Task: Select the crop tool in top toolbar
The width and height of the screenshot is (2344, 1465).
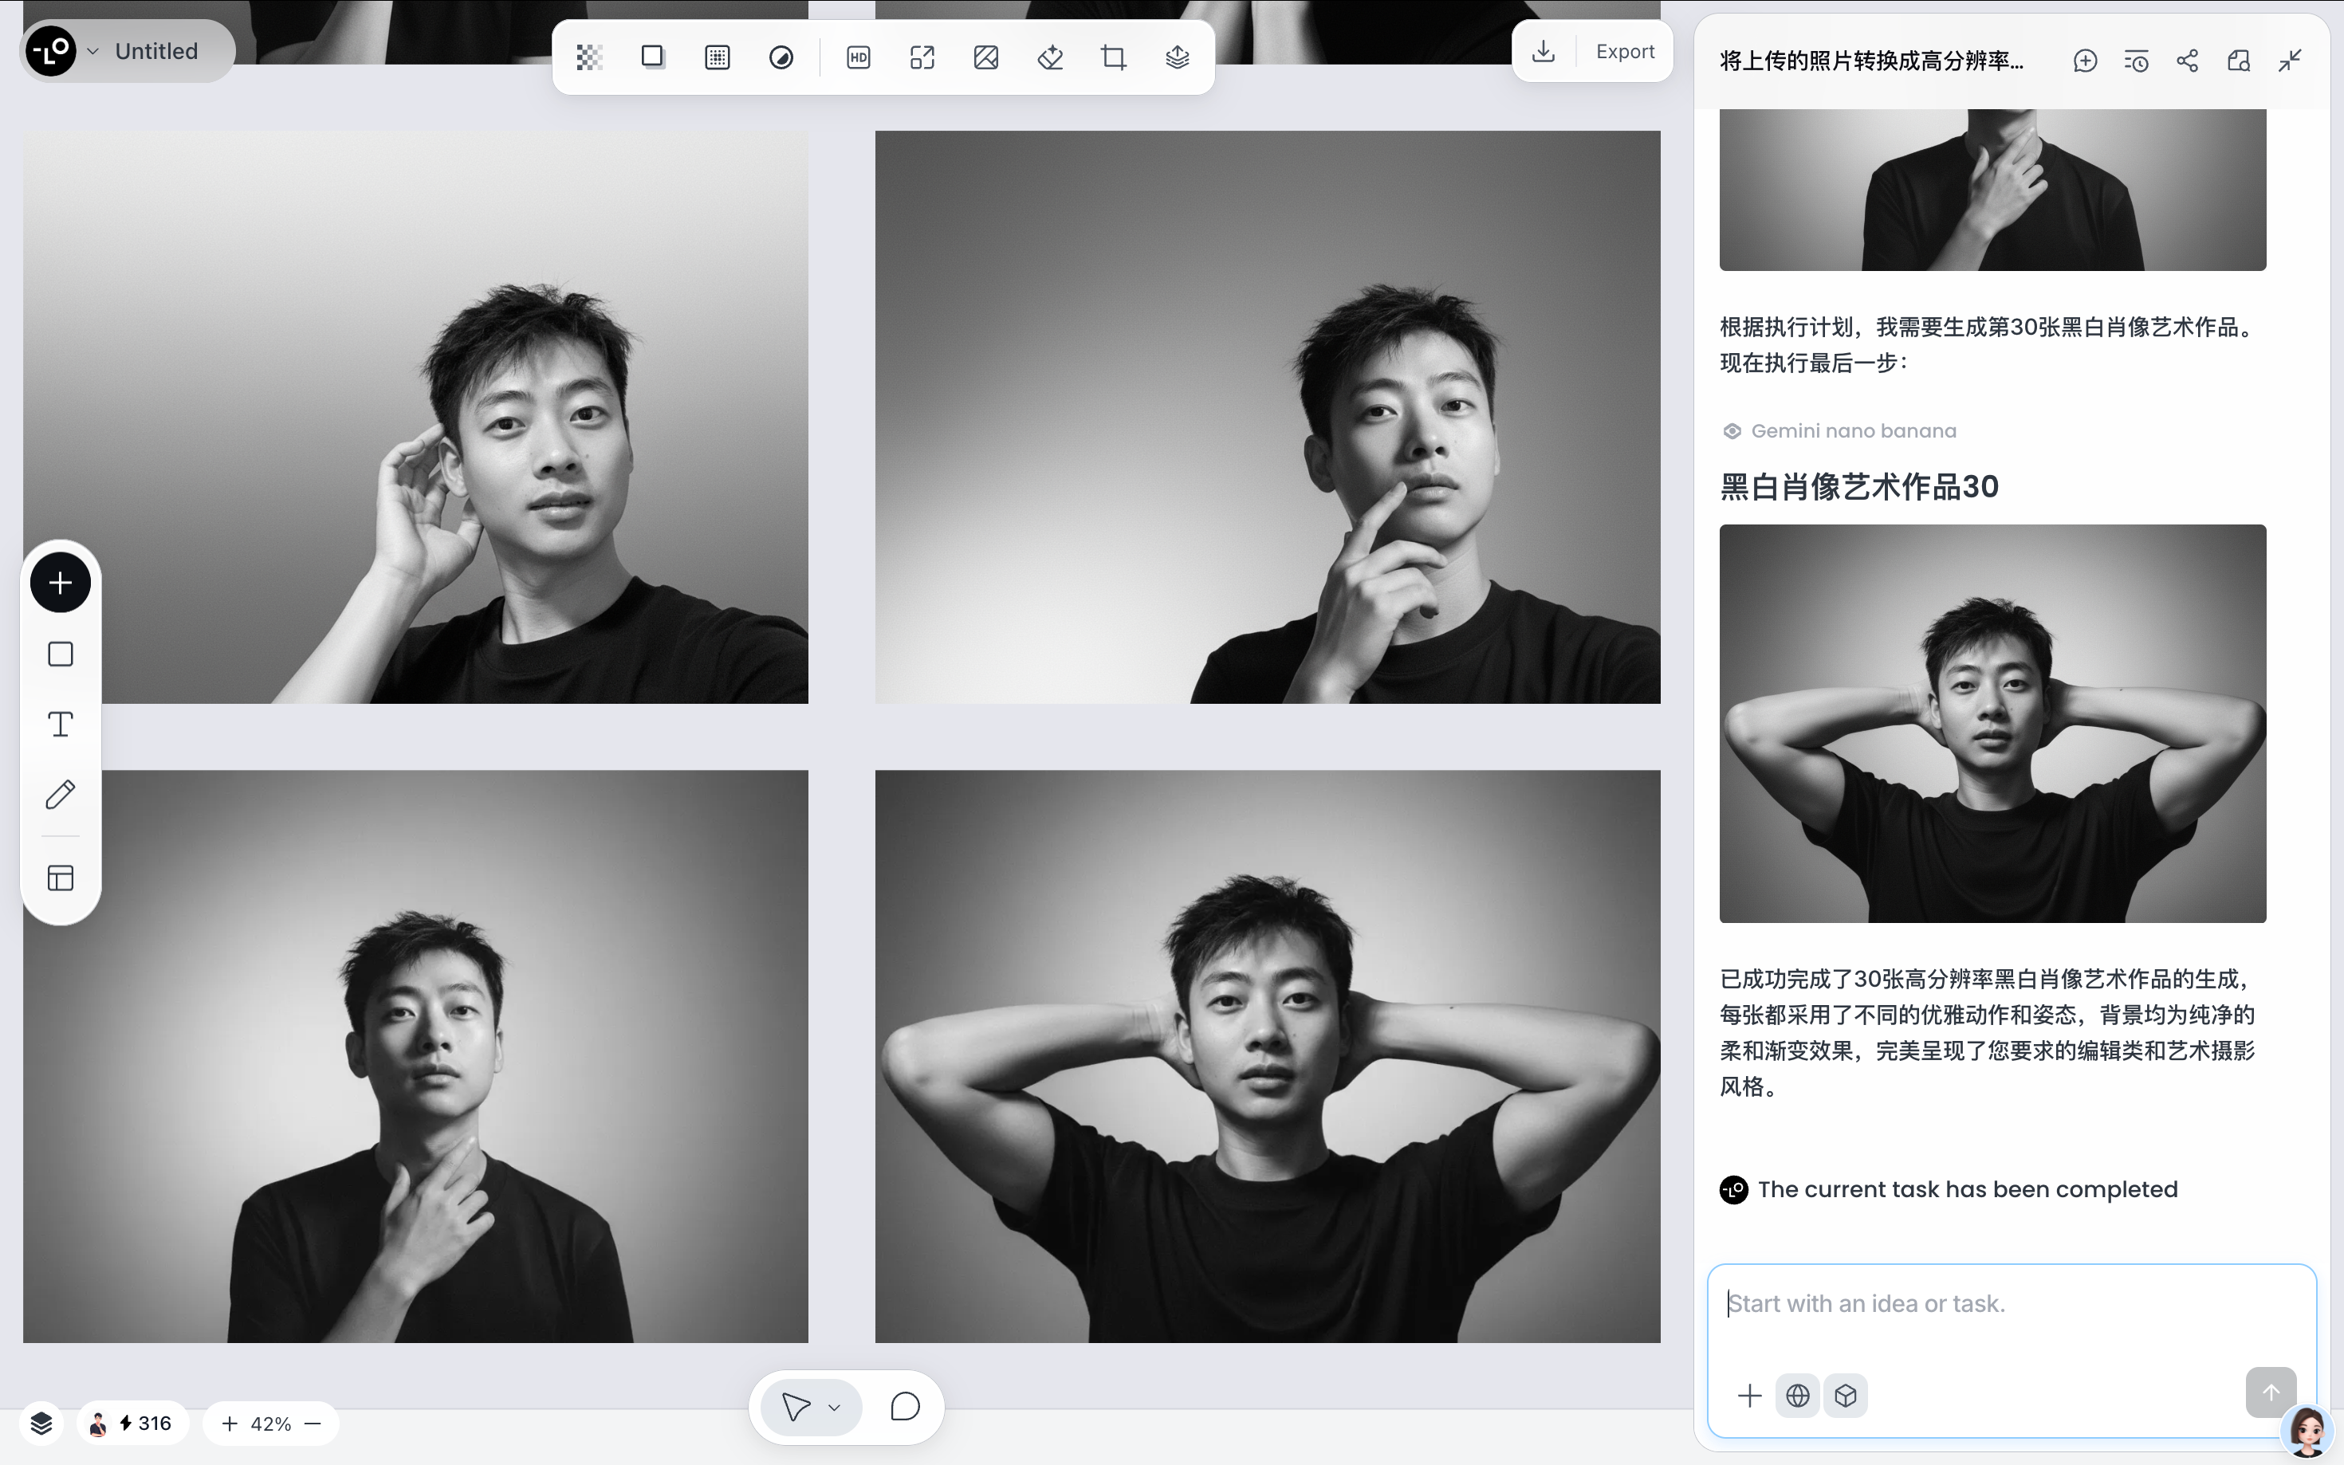Action: click(x=1113, y=58)
